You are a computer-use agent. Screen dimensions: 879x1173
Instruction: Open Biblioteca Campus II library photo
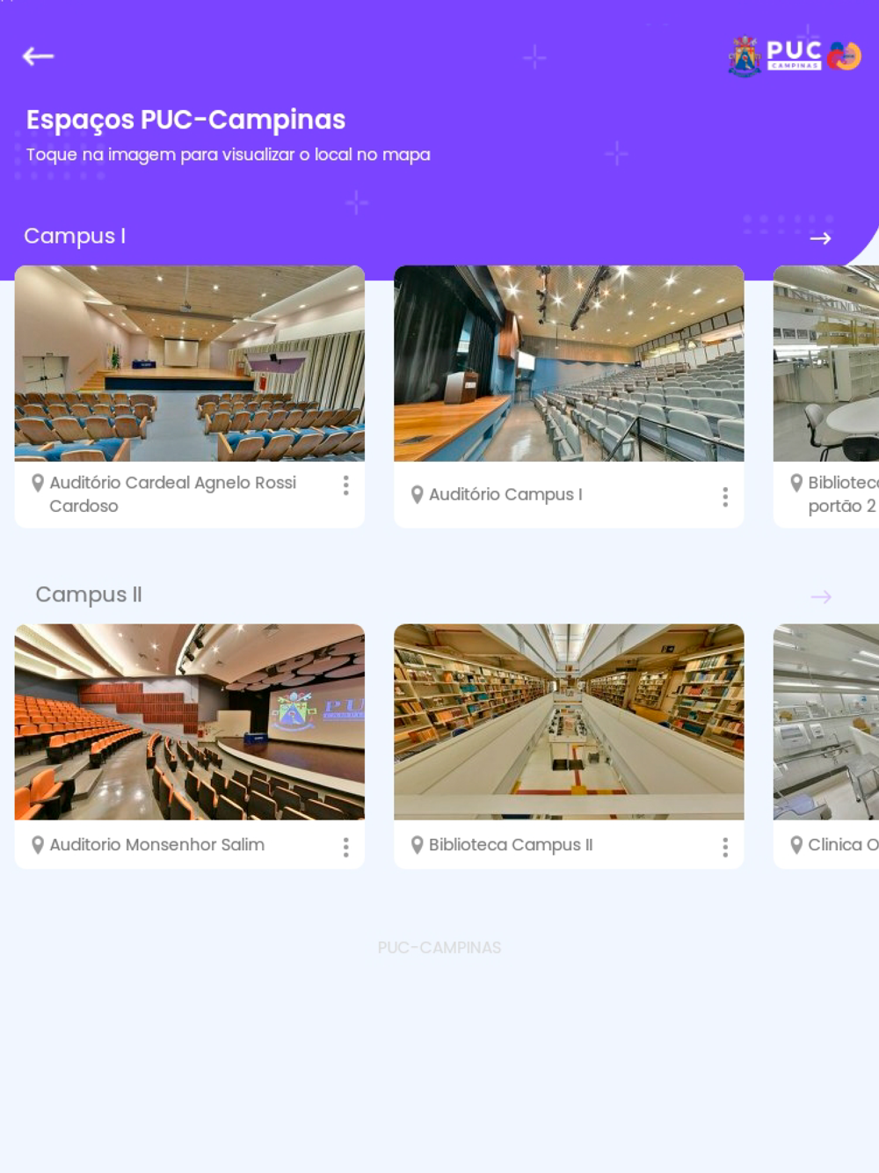569,722
